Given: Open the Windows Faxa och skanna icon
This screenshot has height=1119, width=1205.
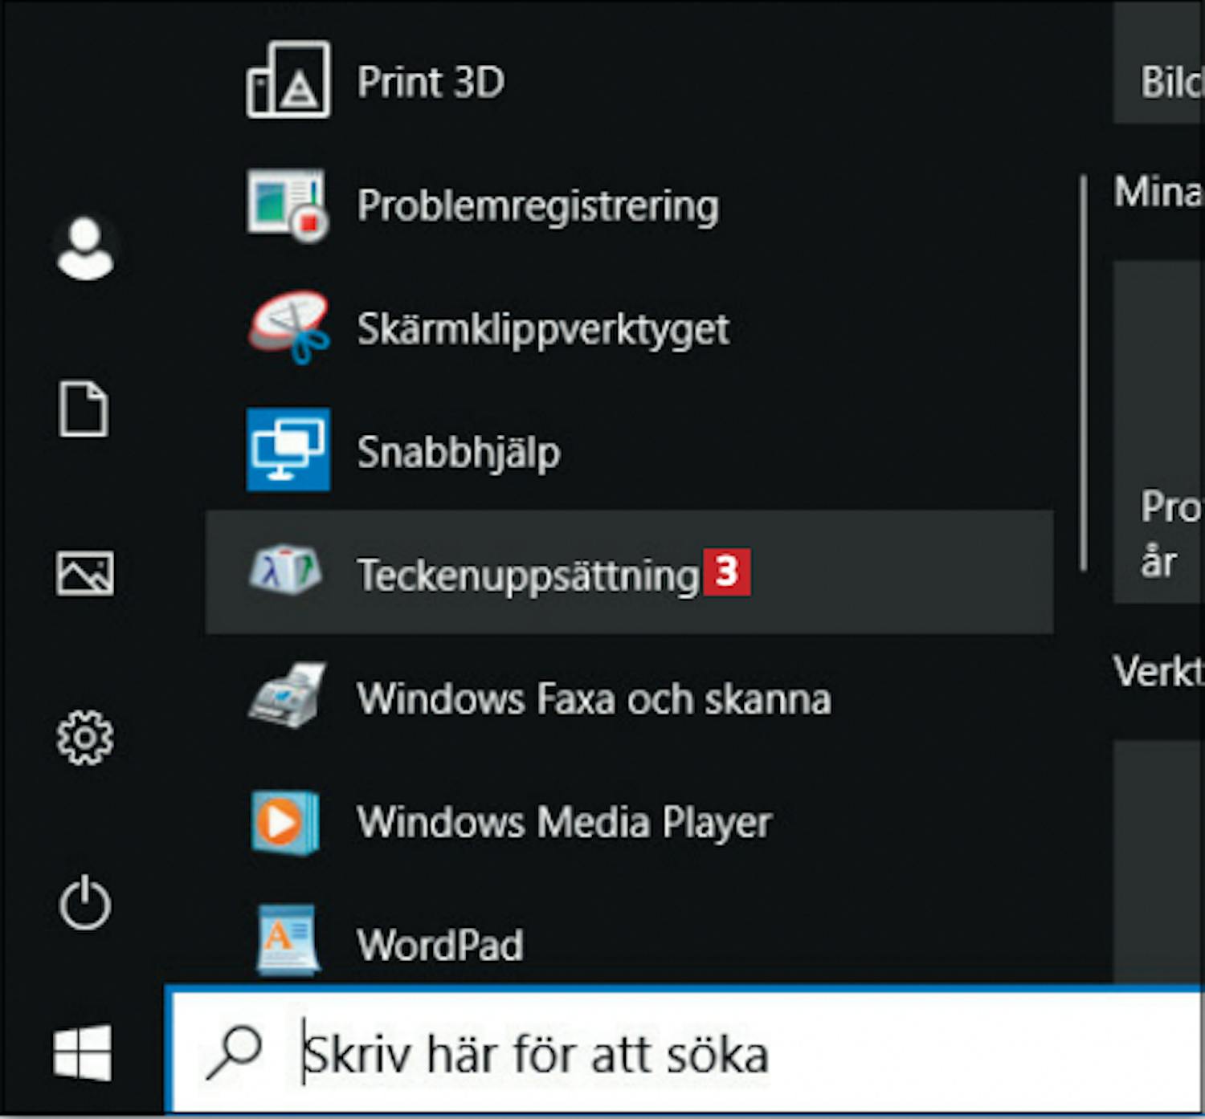Looking at the screenshot, I should pos(287,695).
